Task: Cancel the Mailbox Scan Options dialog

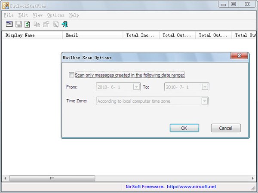Action: [226, 128]
